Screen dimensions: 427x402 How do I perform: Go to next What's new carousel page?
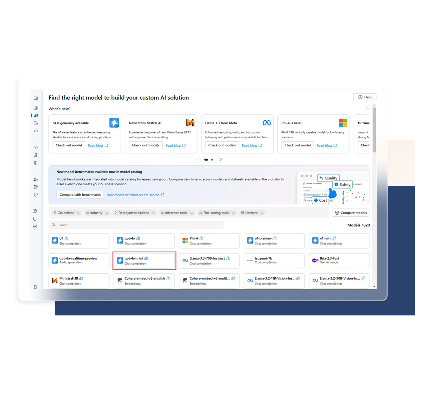[x=221, y=160]
